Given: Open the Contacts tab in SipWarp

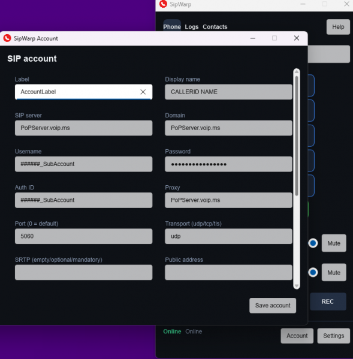Looking at the screenshot, I should pos(215,27).
